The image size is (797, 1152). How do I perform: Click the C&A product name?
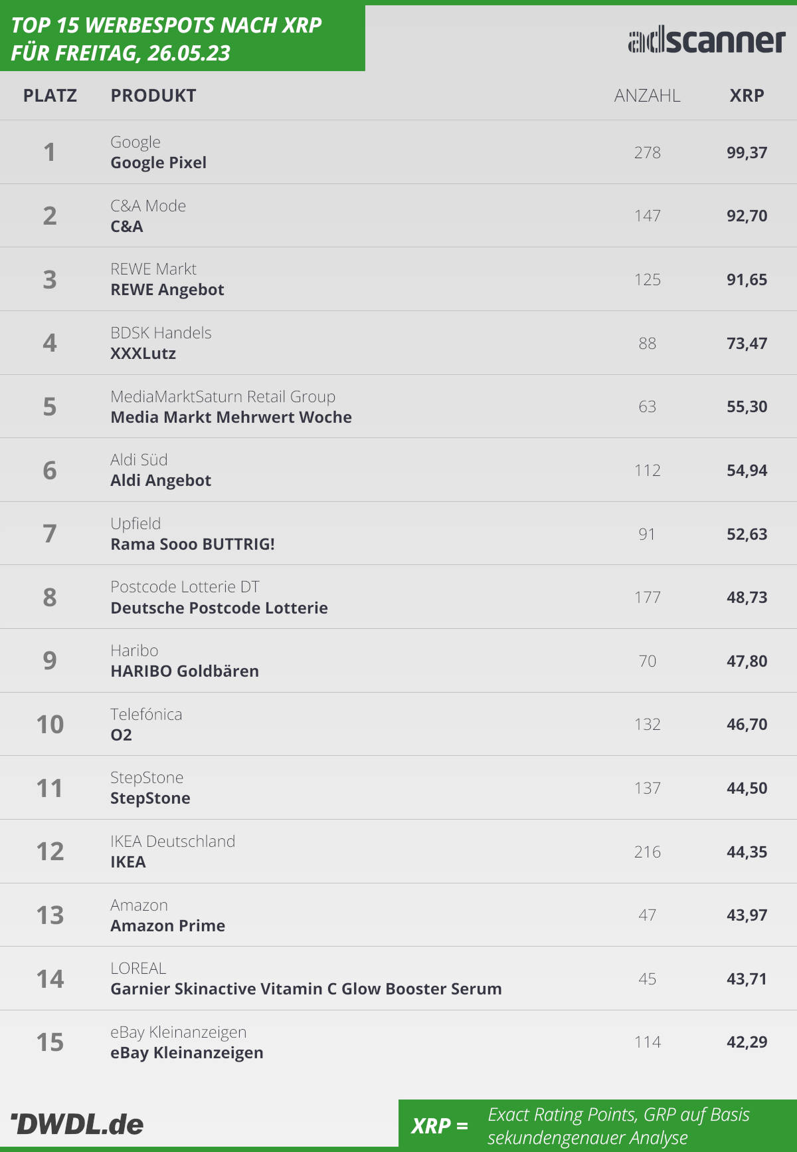tap(127, 227)
